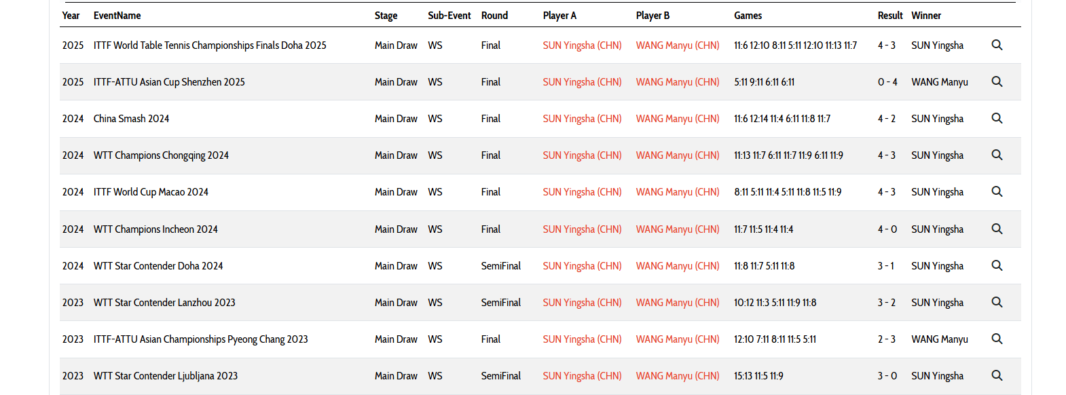Viewport: 1066px width, 395px height.
Task: Open magnifier for Star Contender Ljubljana 2023 row
Action: tap(997, 375)
